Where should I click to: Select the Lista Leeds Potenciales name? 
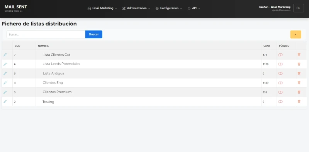61,64
